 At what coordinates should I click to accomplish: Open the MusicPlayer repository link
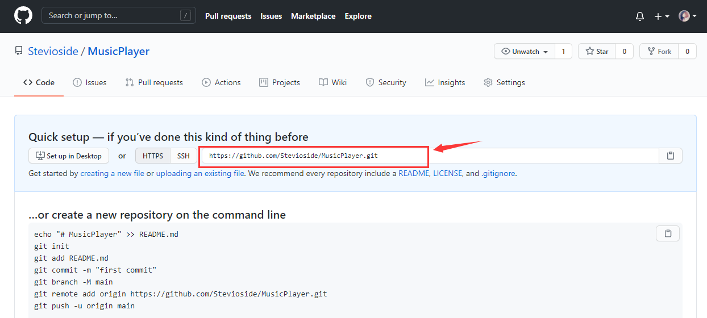118,51
